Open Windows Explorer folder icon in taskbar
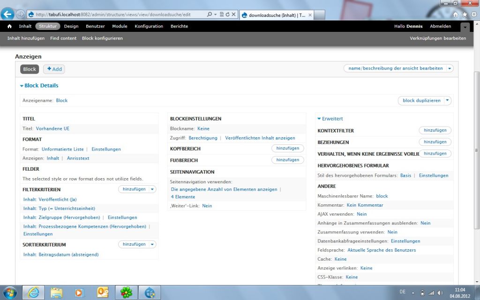 (56, 292)
